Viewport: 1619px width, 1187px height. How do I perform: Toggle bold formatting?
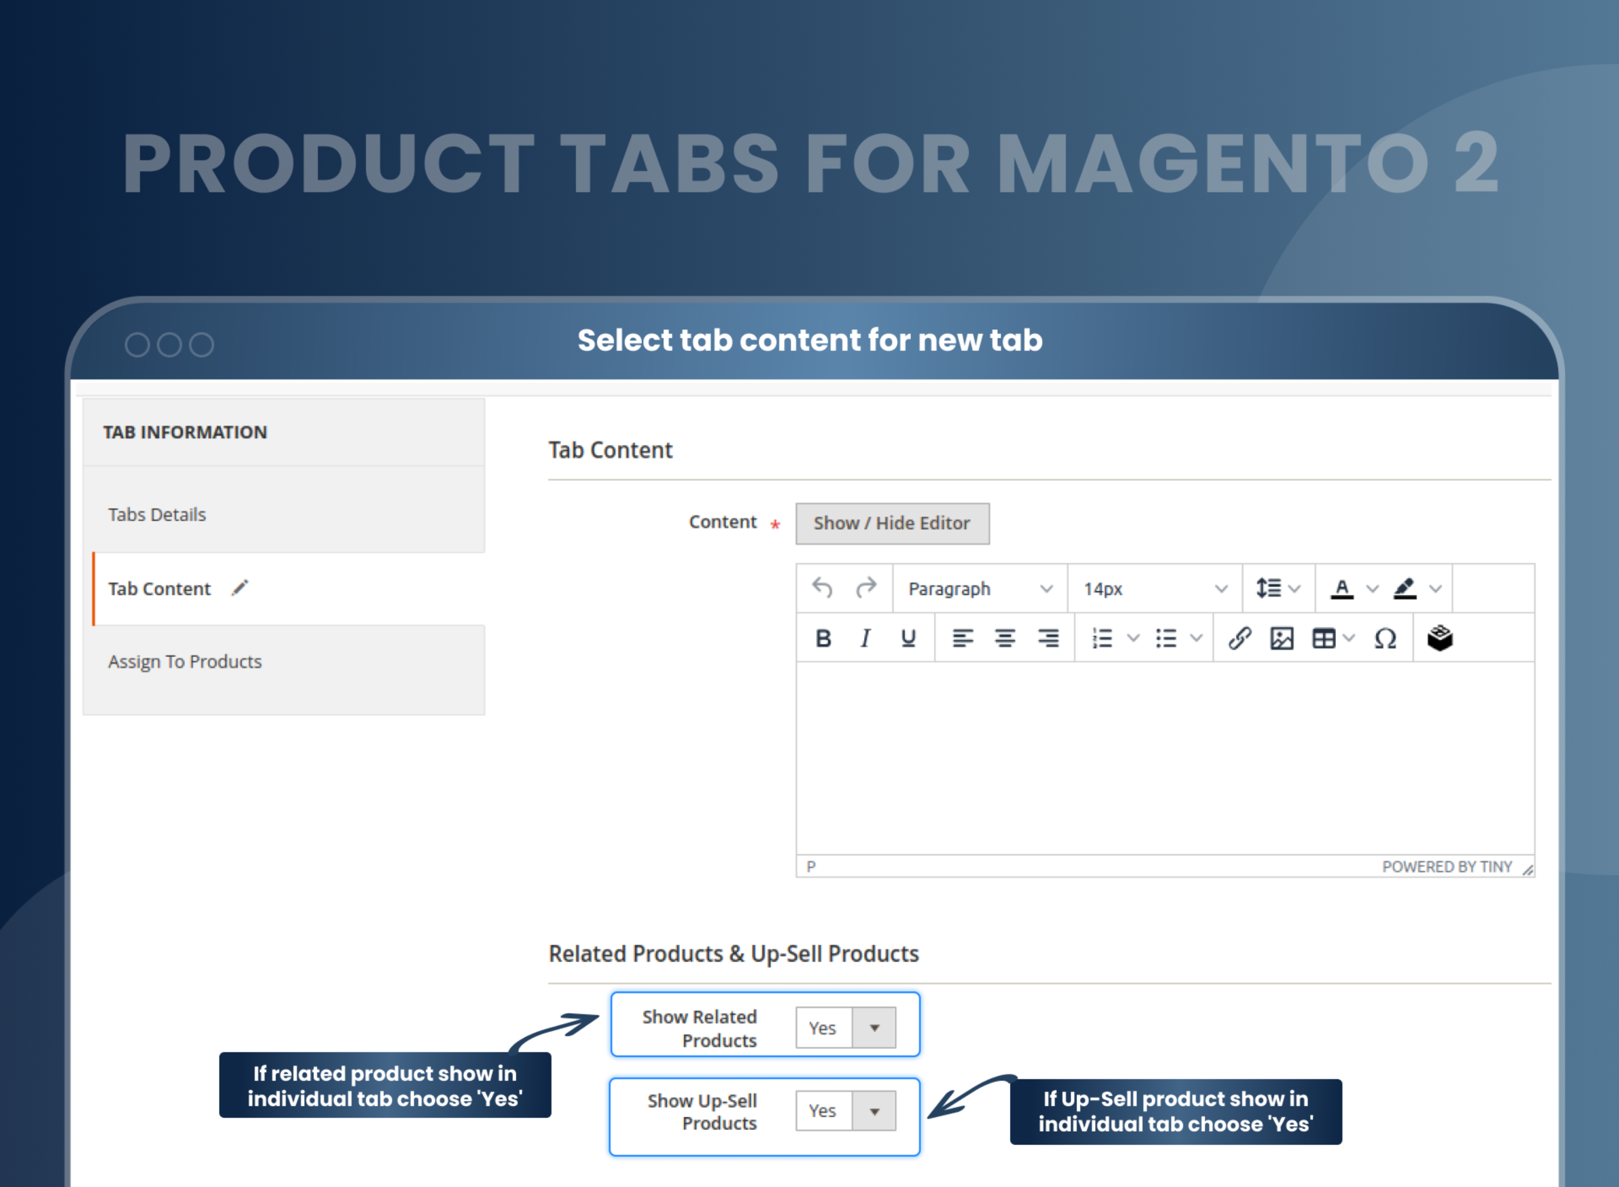(823, 638)
